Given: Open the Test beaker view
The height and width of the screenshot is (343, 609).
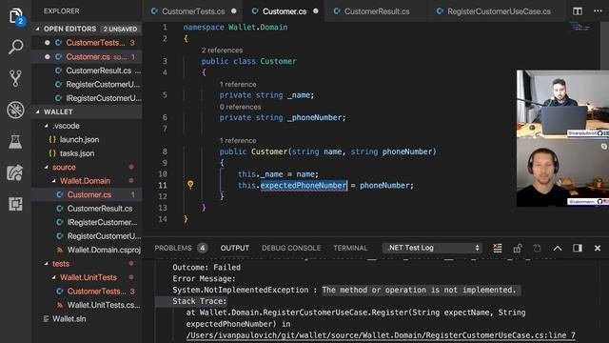Looking at the screenshot, I should pos(15,141).
